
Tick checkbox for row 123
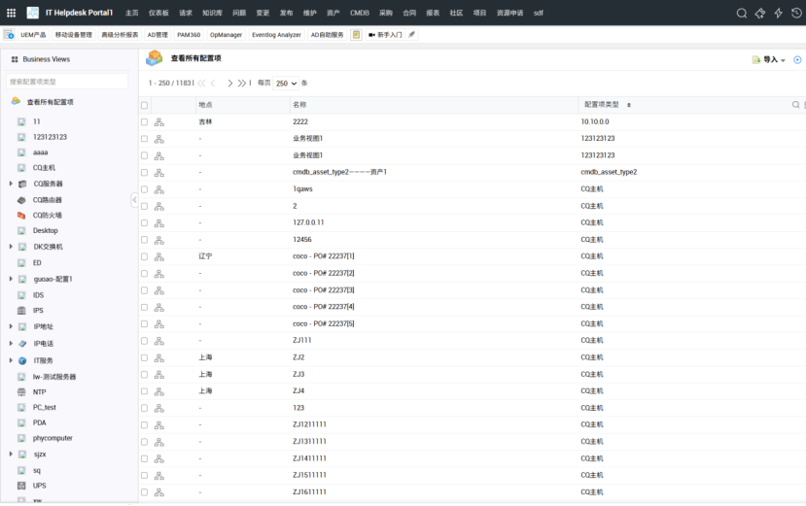pyautogui.click(x=145, y=409)
